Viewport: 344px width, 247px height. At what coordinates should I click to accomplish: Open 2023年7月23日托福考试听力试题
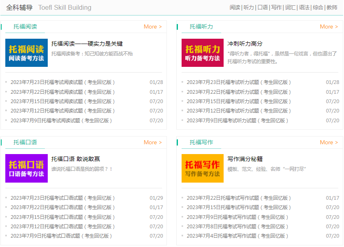point(239,82)
